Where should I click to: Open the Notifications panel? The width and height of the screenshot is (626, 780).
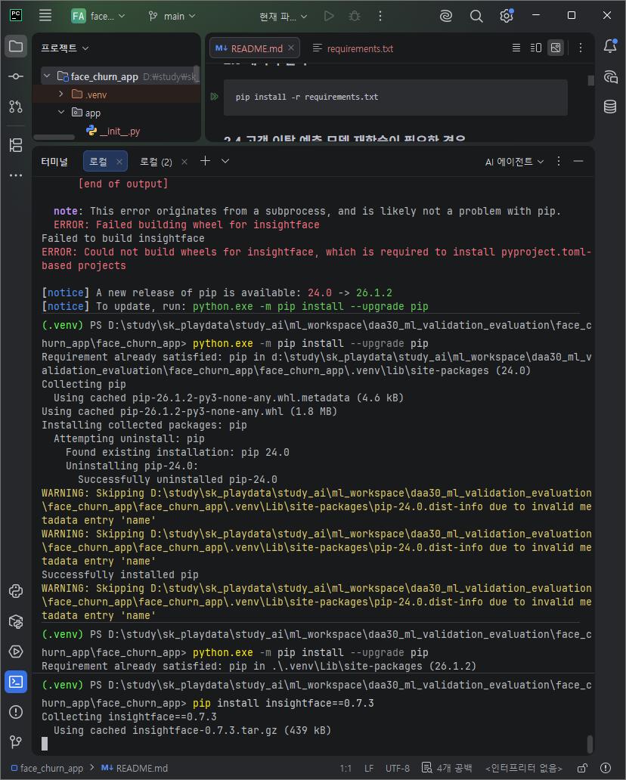point(611,47)
